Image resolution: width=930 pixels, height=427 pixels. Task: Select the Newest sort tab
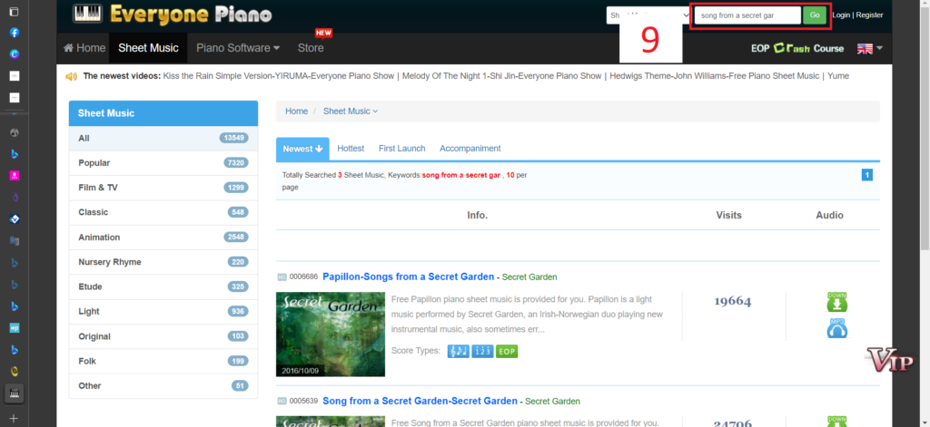point(302,149)
